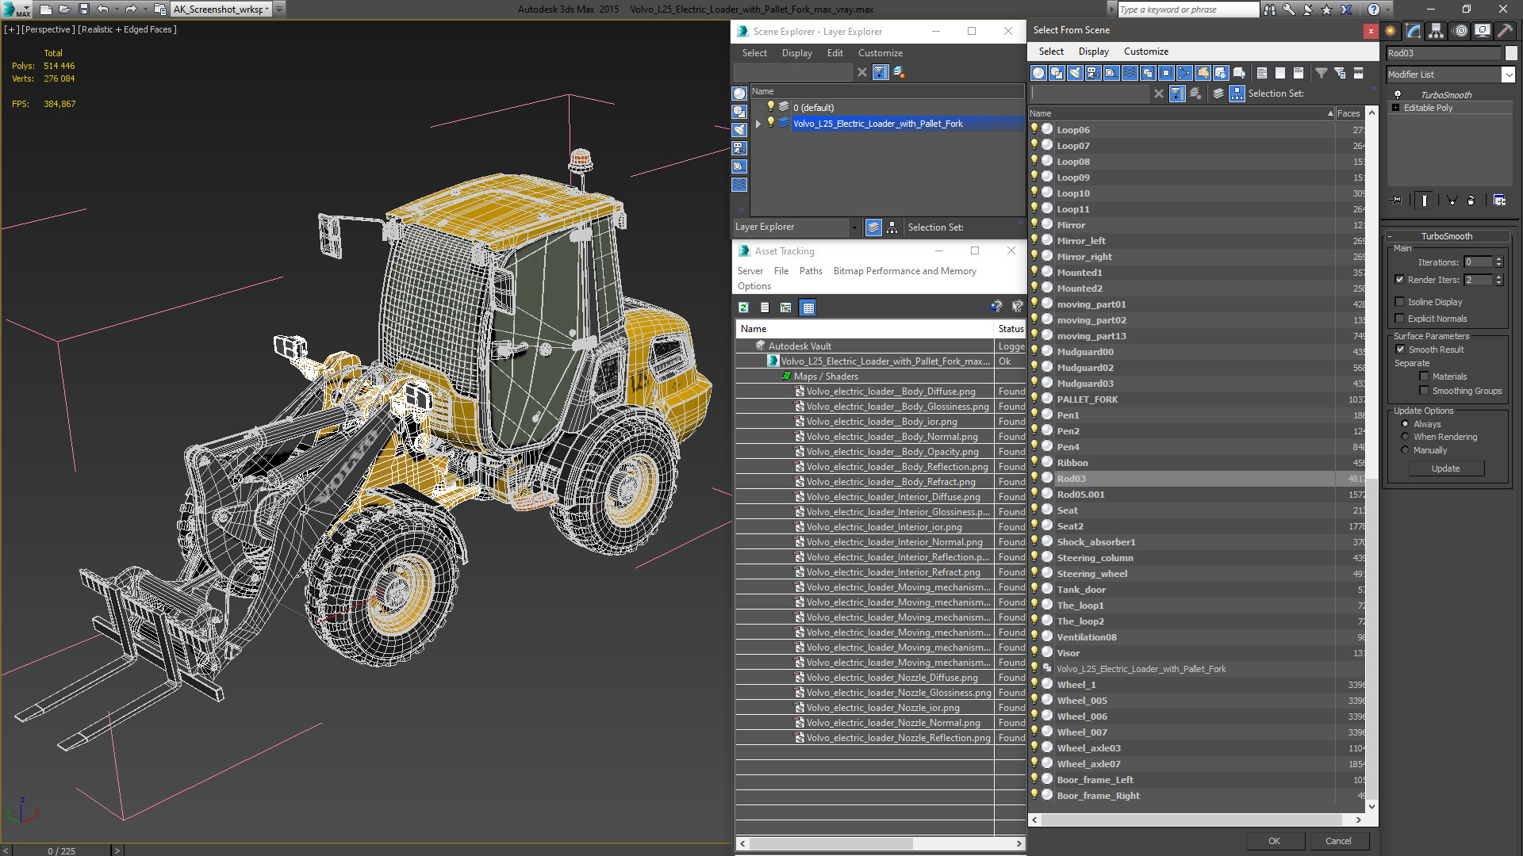Screen dimensions: 1523x856
Task: Click Pin Stack icon below modifier stack
Action: click(1397, 201)
